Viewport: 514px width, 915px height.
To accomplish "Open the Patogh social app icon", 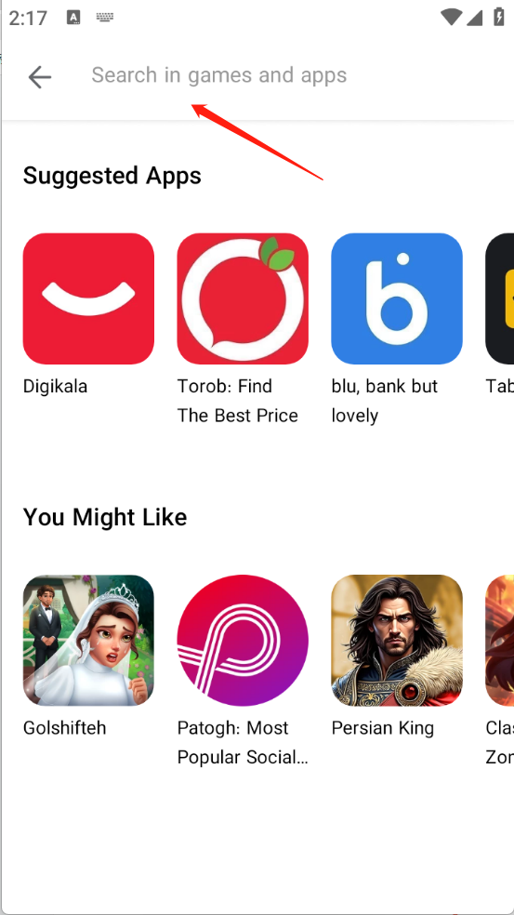I will tap(243, 640).
